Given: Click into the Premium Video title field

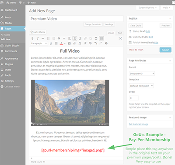Looking at the screenshot, I should coord(76,19).
